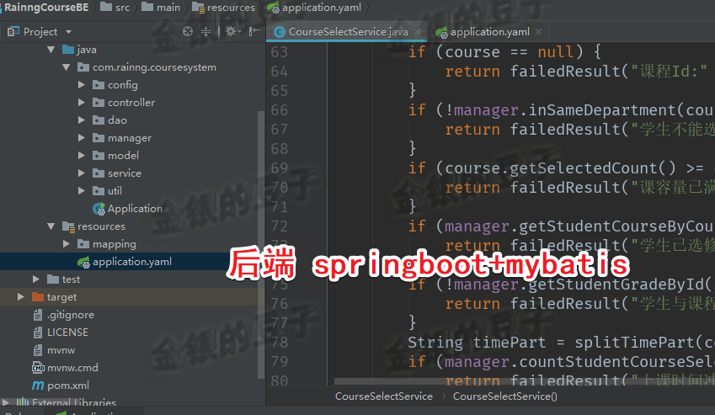Expand the test folder

(36, 279)
